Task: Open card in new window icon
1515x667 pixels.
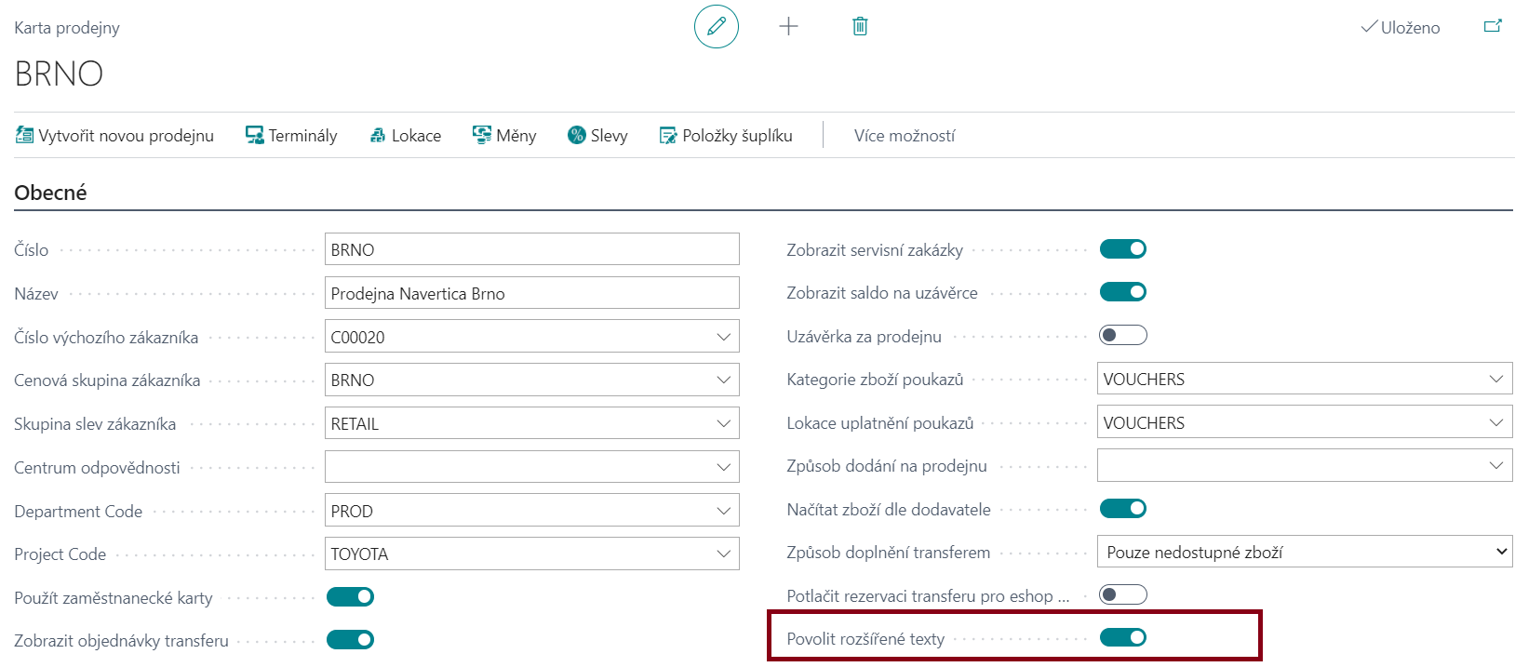Action: point(1493,26)
